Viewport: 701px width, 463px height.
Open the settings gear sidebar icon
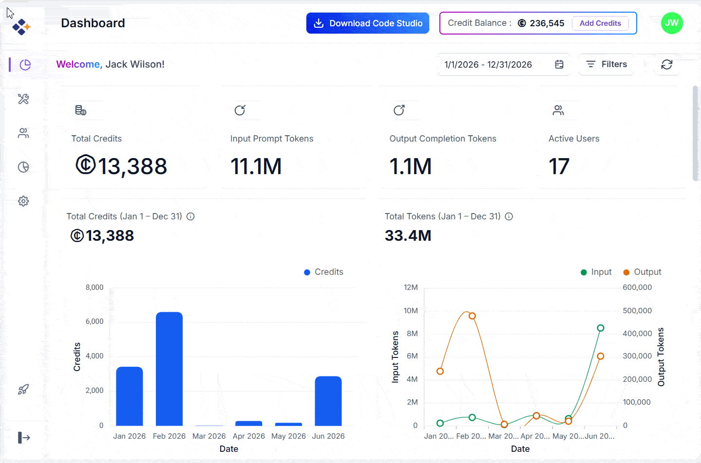(23, 201)
